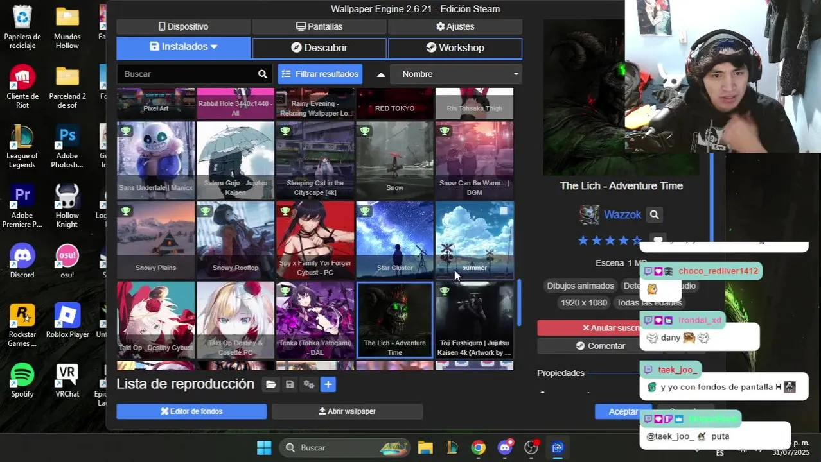The height and width of the screenshot is (462, 821).
Task: Confirm with the Aceptar button
Action: click(x=623, y=411)
